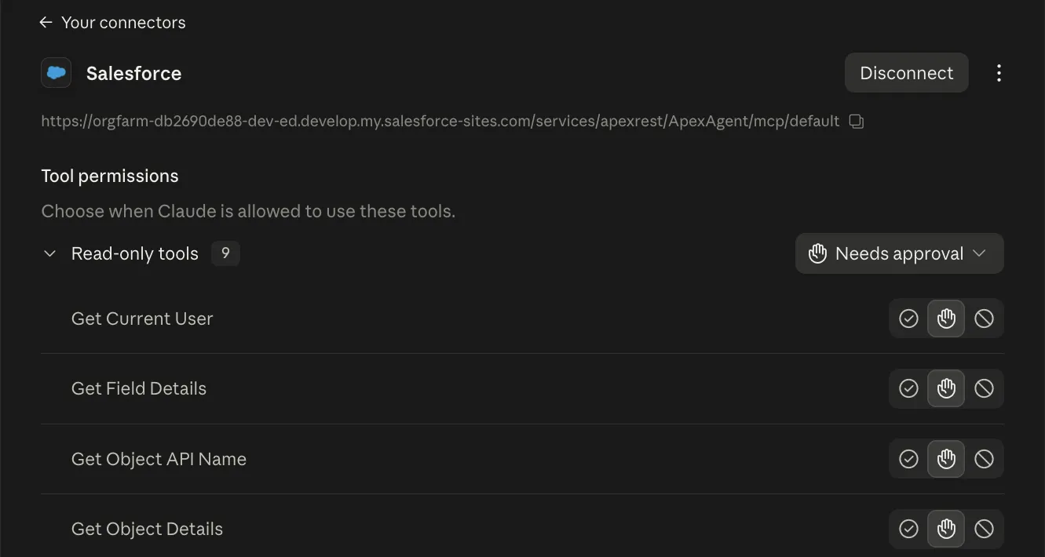The height and width of the screenshot is (557, 1045).
Task: Block the Get Object Details tool
Action: pyautogui.click(x=984, y=529)
